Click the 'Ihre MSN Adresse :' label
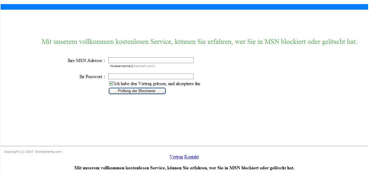 click(x=86, y=61)
